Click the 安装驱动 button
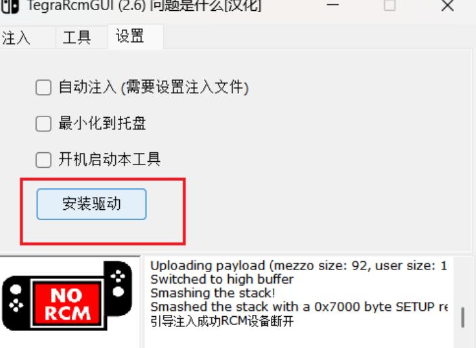The width and height of the screenshot is (476, 348). pos(91,204)
